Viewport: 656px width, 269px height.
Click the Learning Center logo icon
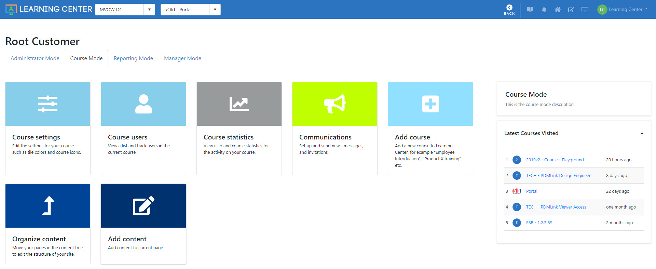click(x=11, y=10)
